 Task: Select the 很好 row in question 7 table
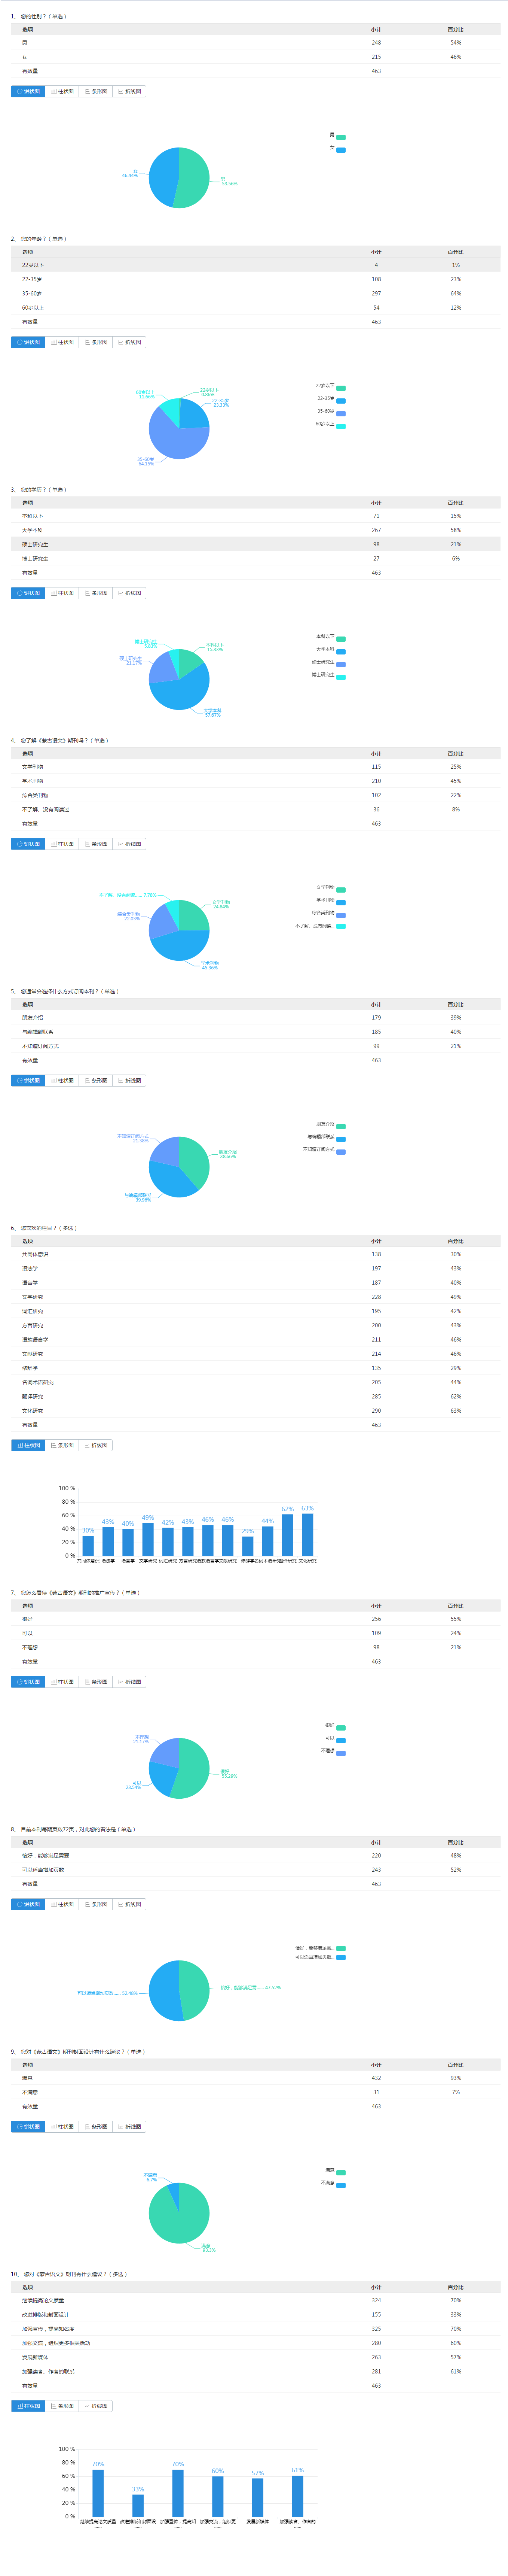256,1619
